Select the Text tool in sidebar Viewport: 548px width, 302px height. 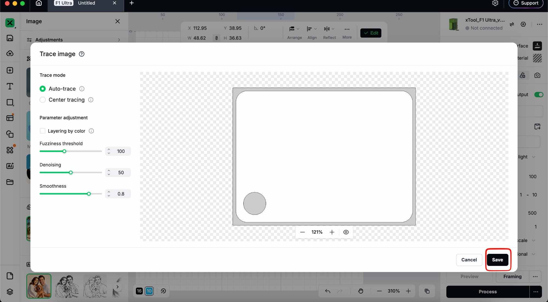[x=10, y=86]
